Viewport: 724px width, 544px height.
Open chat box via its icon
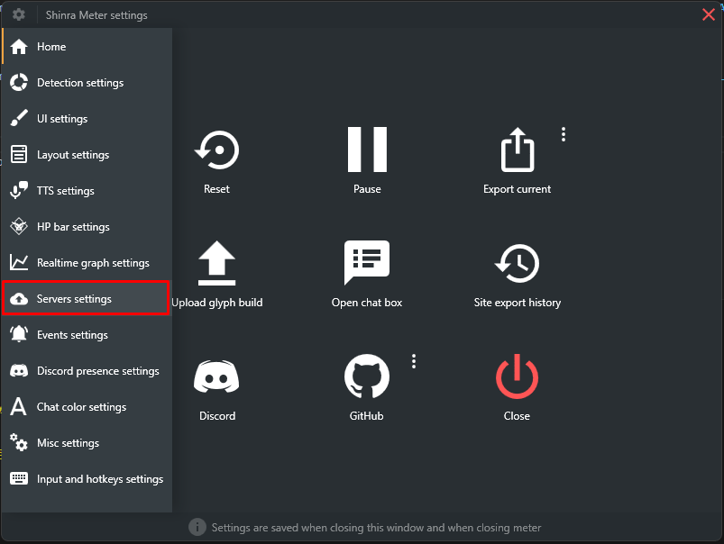pyautogui.click(x=367, y=262)
